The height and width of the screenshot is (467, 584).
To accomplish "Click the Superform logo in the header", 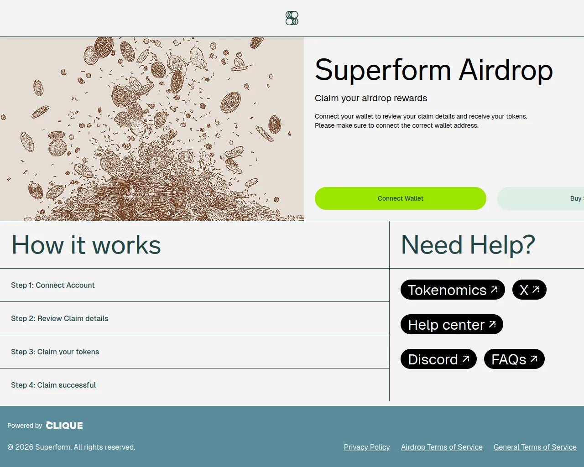I will click(292, 18).
